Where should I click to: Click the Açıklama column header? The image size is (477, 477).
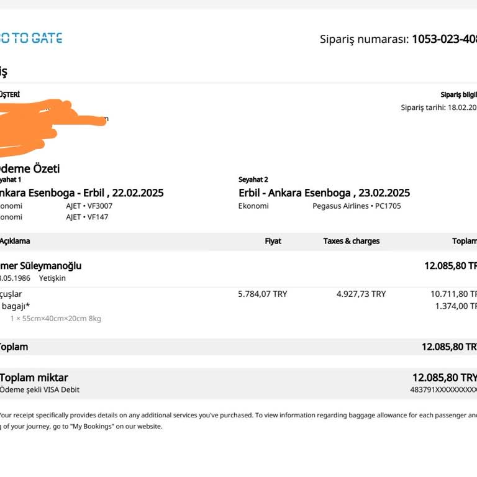15,241
